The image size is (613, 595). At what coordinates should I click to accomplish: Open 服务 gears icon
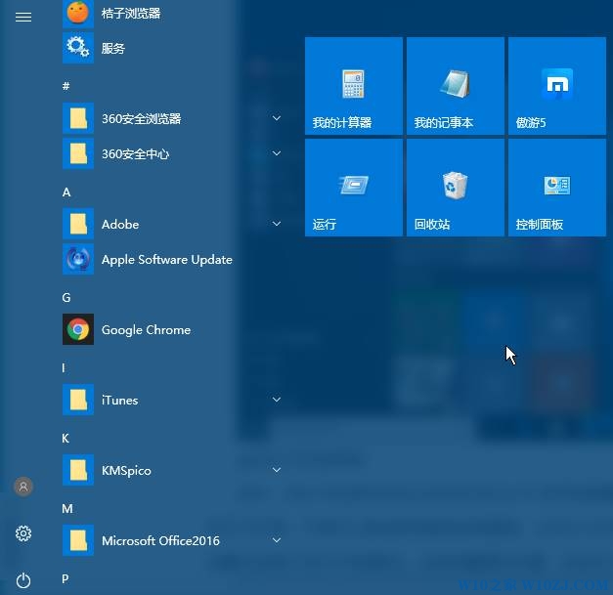[78, 48]
